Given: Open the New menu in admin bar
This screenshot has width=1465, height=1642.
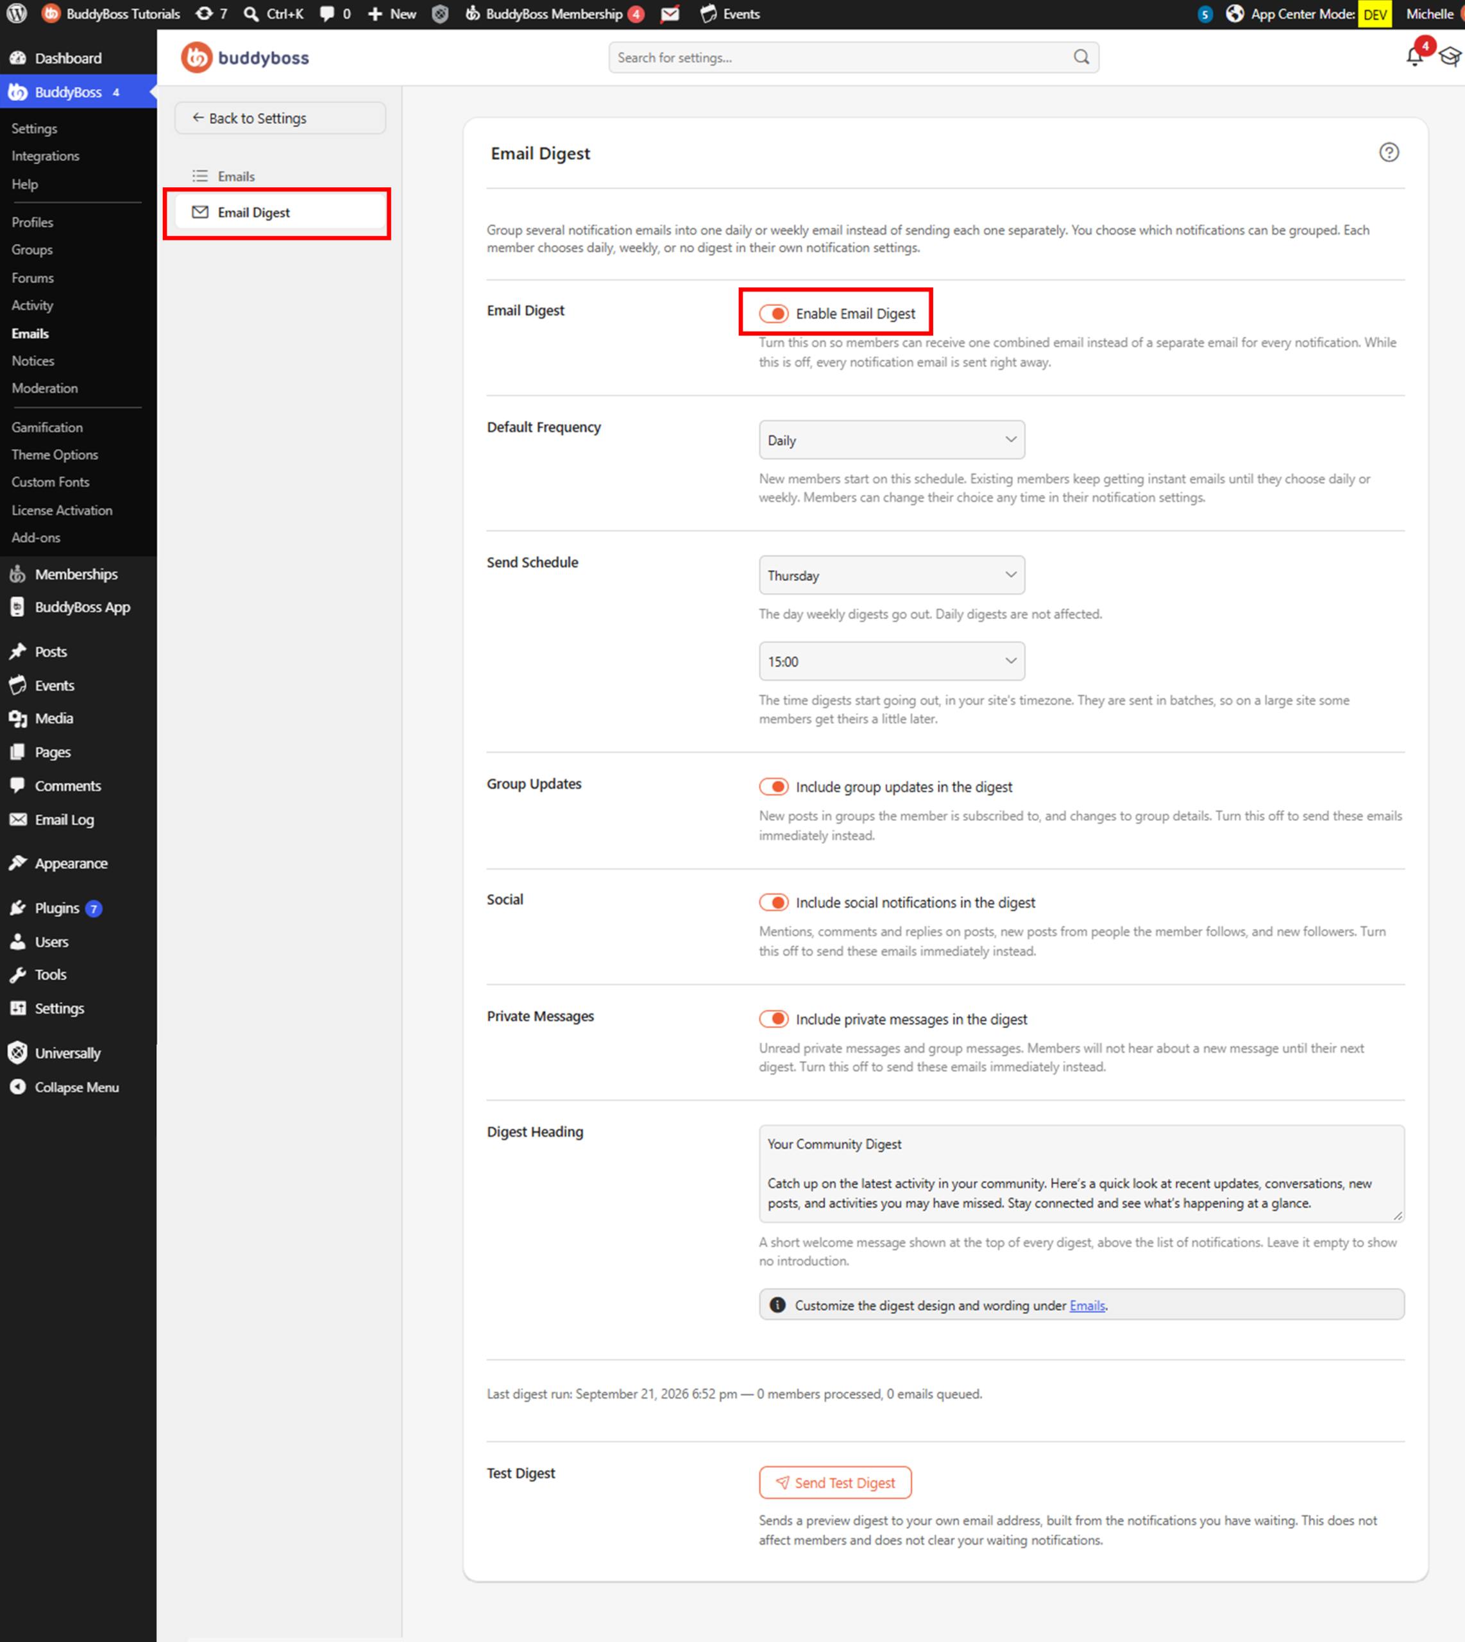Looking at the screenshot, I should click(392, 13).
